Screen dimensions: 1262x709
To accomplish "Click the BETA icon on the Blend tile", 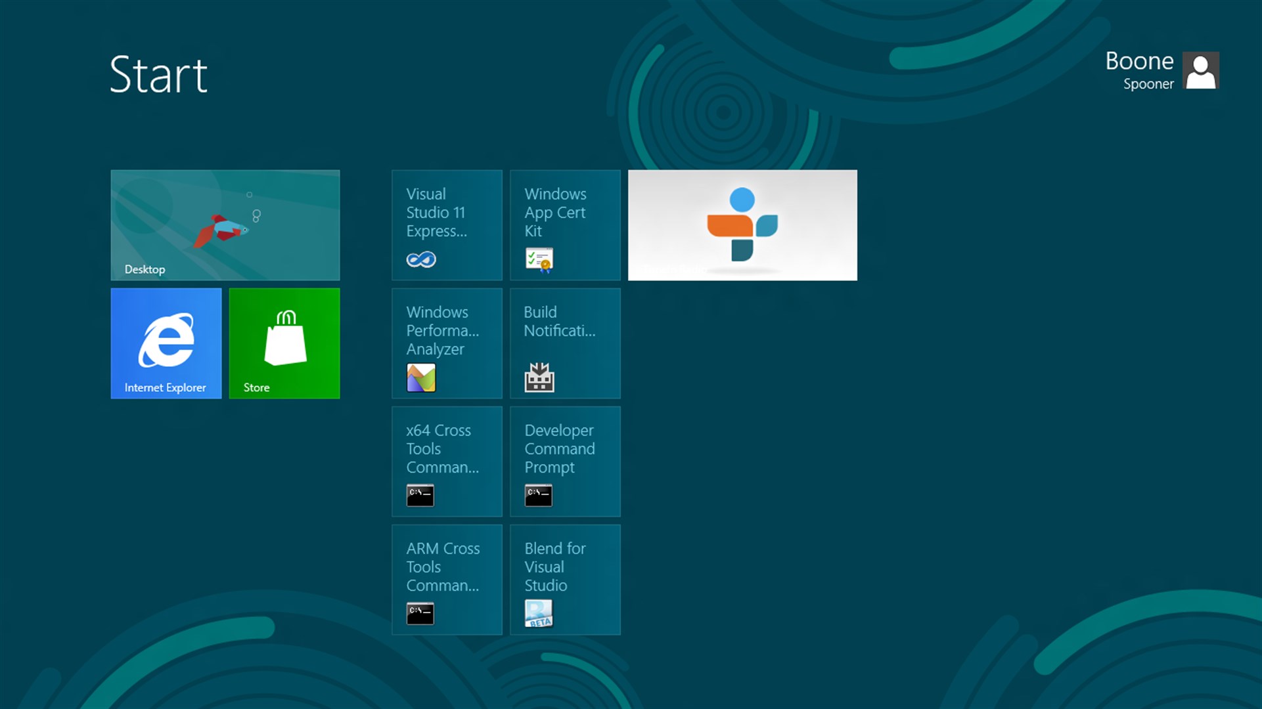I will pyautogui.click(x=539, y=614).
